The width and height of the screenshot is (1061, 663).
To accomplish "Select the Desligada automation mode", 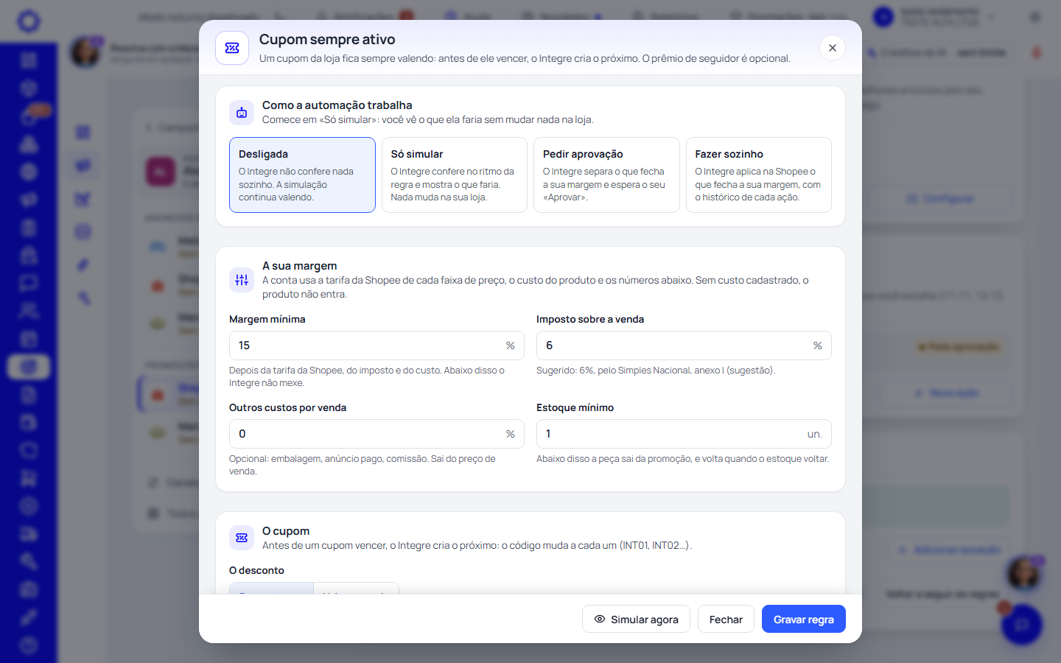I will [x=302, y=175].
